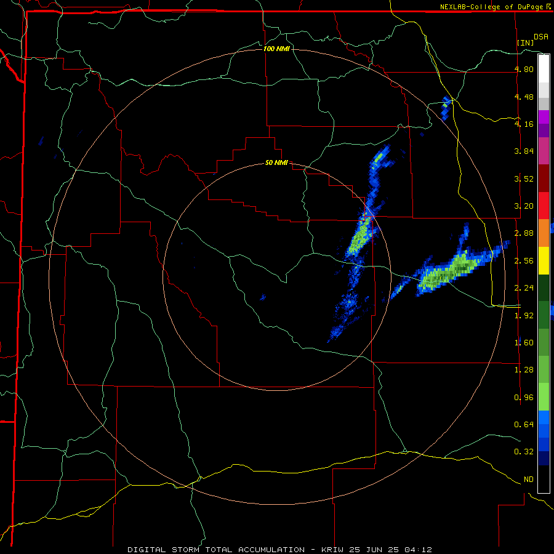554x554 pixels.
Task: Pick the bright red legend swatch
Action: pos(544,206)
